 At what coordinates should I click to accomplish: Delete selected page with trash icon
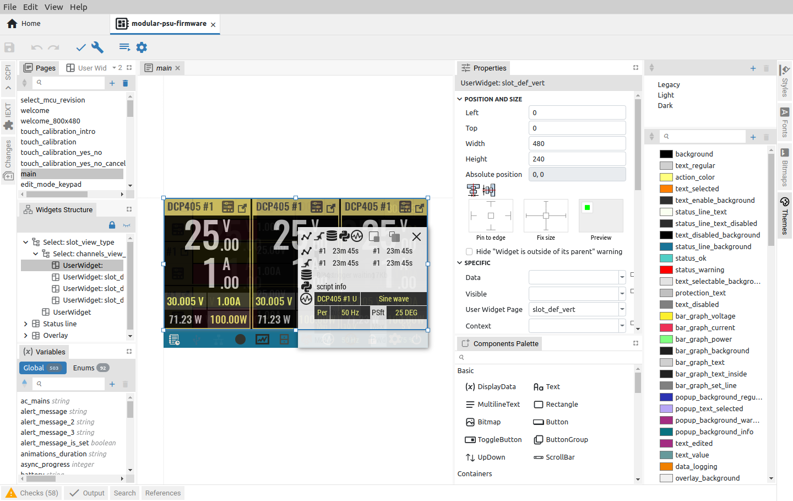pos(125,83)
